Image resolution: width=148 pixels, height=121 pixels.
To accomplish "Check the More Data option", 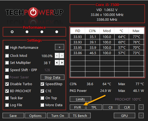I will (x=42, y=105).
